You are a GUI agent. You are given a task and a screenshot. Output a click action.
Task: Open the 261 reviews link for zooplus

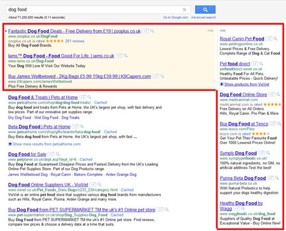[x=75, y=41]
